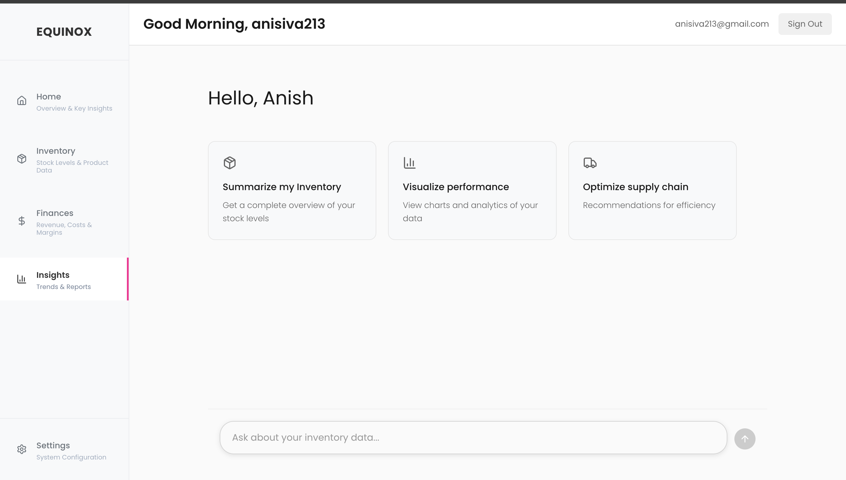Click the Settings gear icon

click(22, 449)
